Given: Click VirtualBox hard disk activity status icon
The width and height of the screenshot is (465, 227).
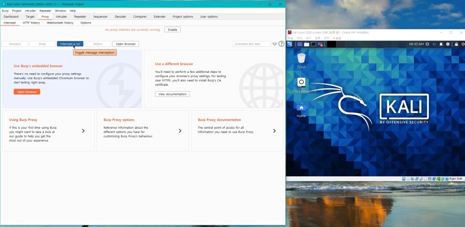Looking at the screenshot, I should pyautogui.click(x=403, y=179).
